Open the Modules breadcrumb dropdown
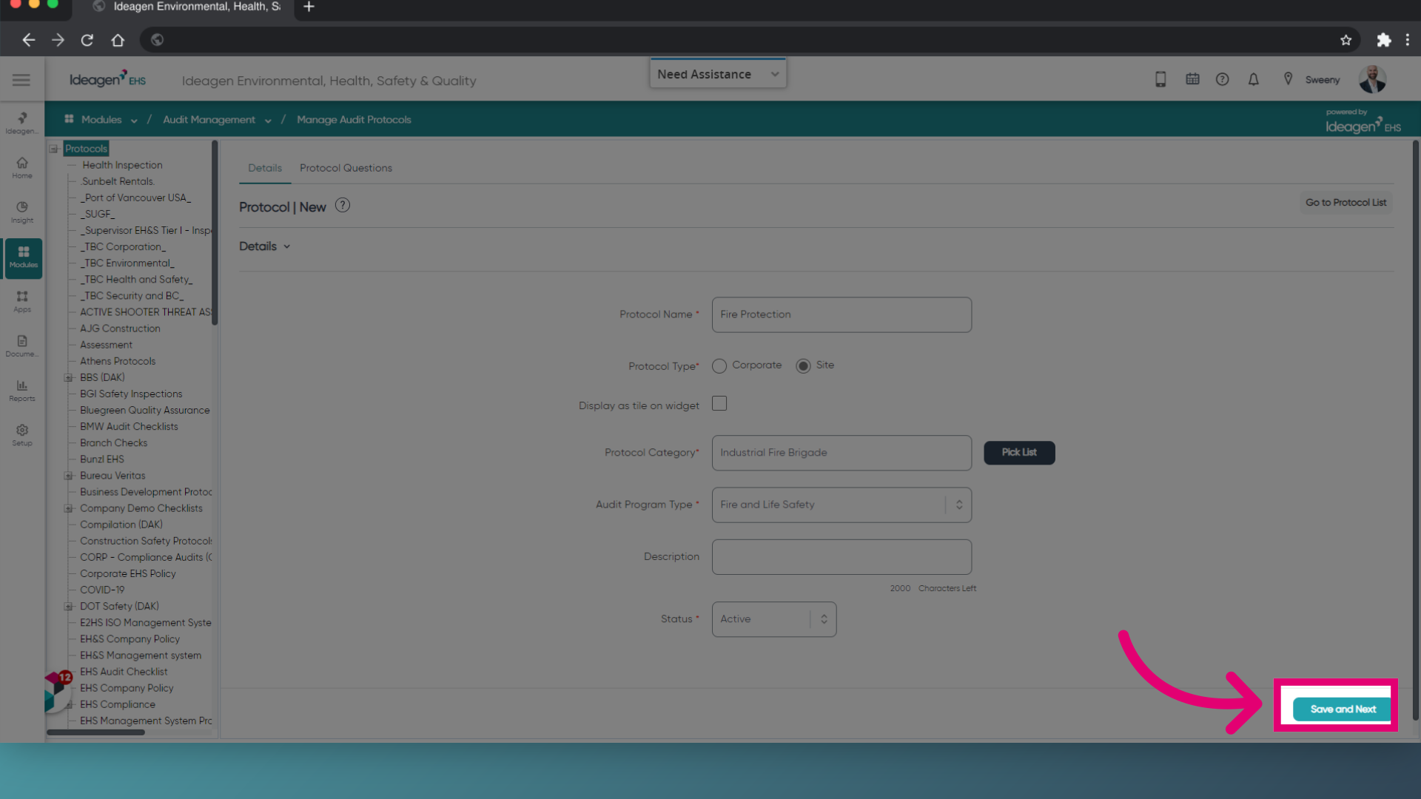 [x=134, y=121]
